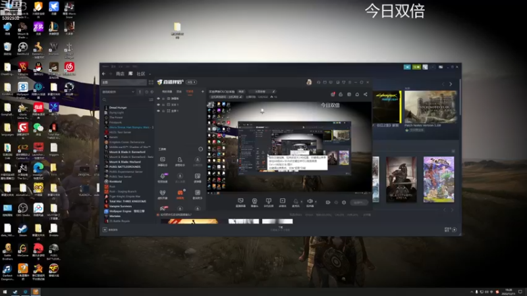Click the Start Live pill button
Screen dimensions: 527x296
359,203
